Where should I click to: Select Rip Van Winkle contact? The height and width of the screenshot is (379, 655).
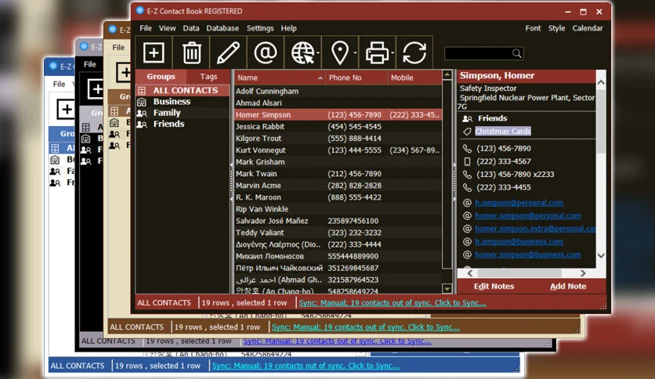pos(338,209)
